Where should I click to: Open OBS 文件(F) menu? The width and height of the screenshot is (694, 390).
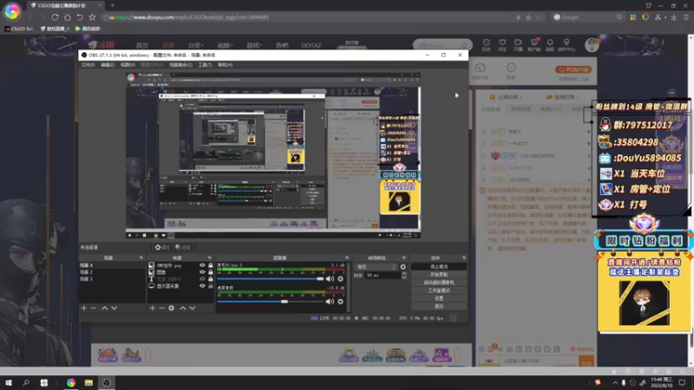(x=88, y=65)
